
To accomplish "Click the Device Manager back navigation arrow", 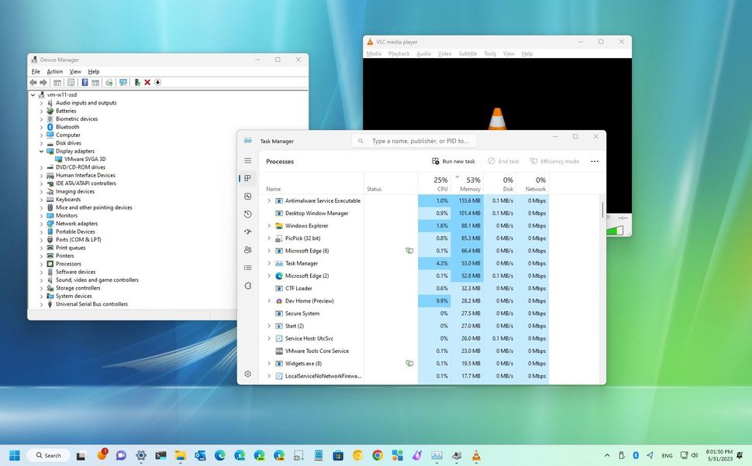I will (x=33, y=82).
